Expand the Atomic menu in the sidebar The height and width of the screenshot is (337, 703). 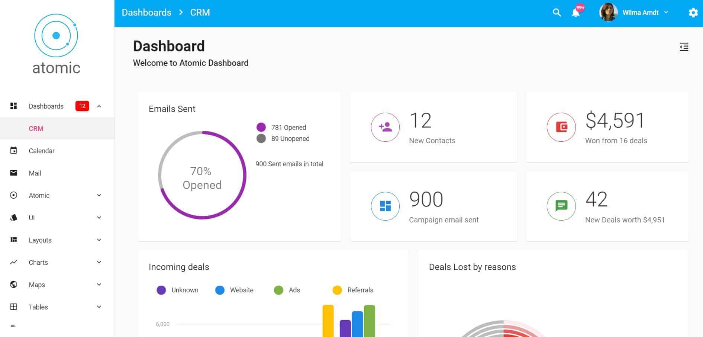pyautogui.click(x=99, y=195)
